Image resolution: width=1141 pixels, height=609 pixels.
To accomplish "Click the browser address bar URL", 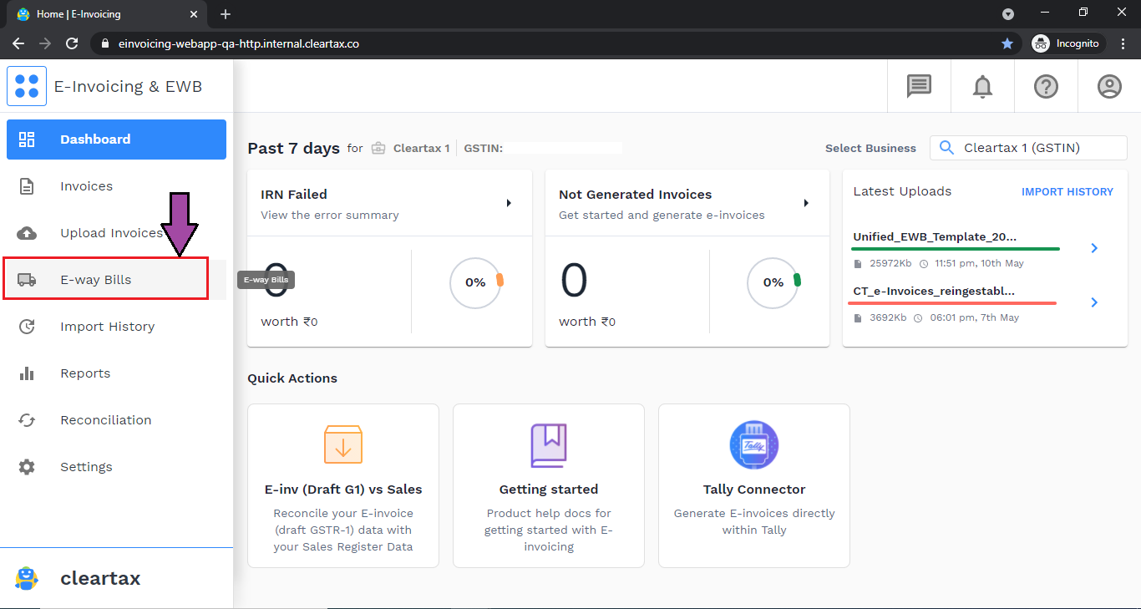I will pos(239,43).
